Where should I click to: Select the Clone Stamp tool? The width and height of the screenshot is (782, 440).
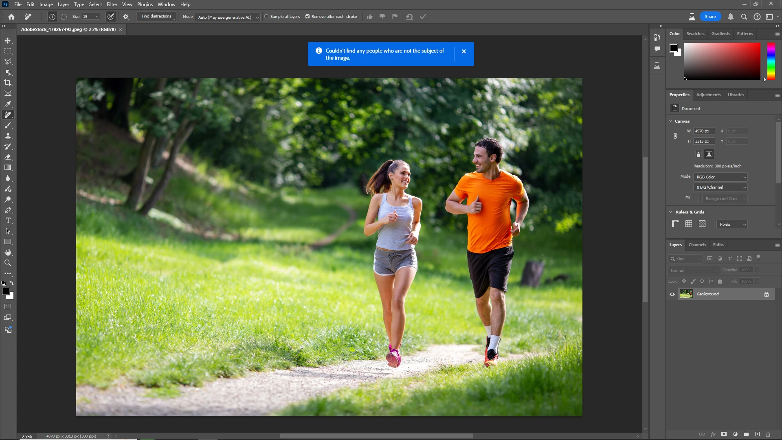pos(8,136)
